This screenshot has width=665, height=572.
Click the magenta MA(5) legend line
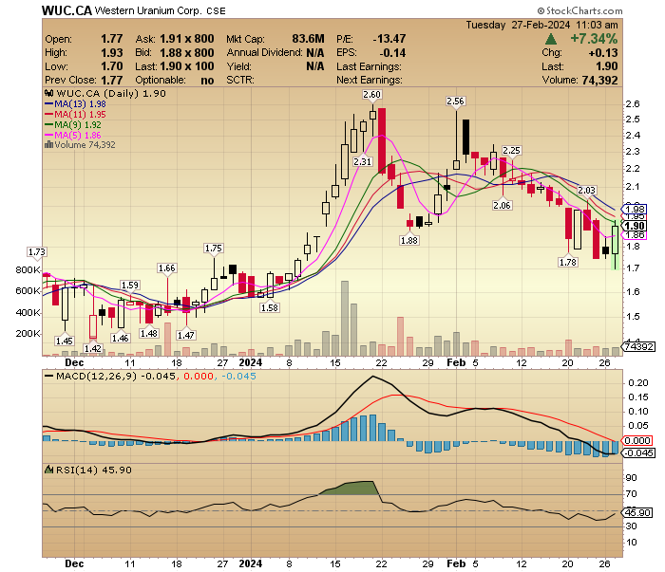[x=48, y=136]
